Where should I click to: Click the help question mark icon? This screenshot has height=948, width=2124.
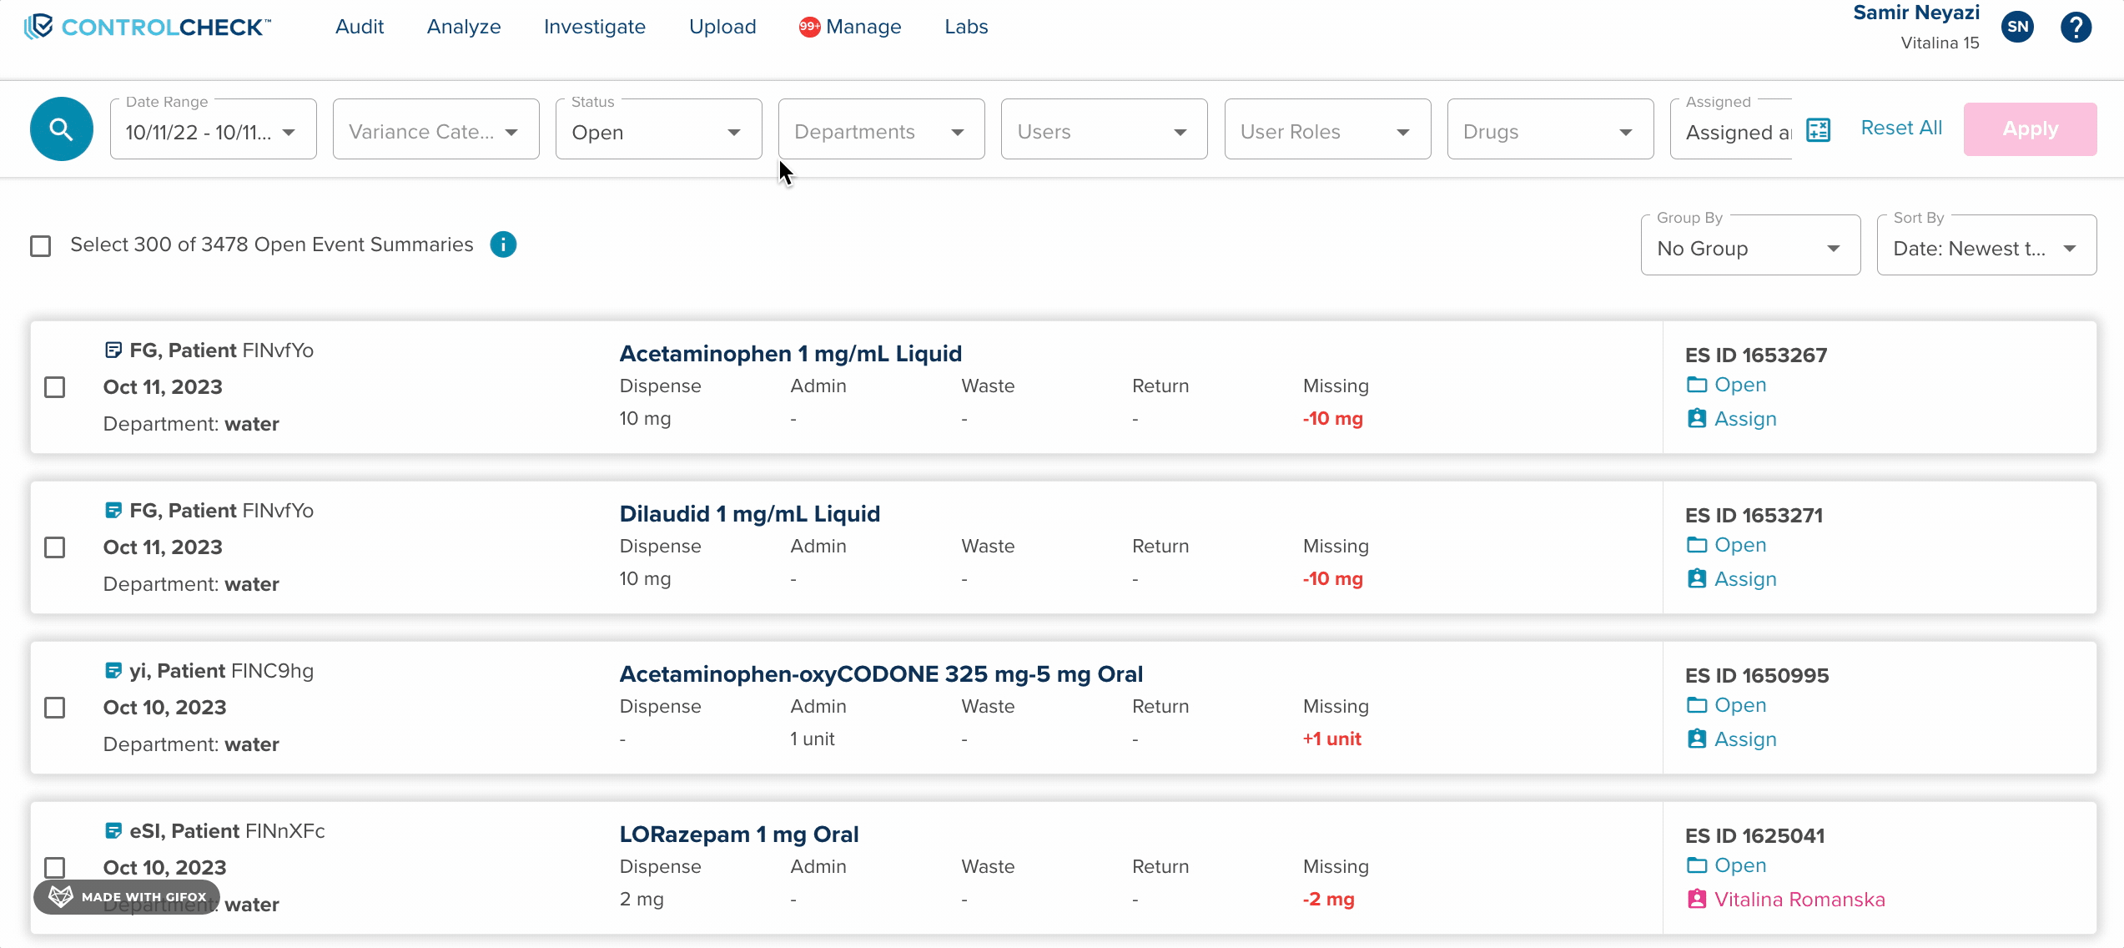coord(2075,28)
